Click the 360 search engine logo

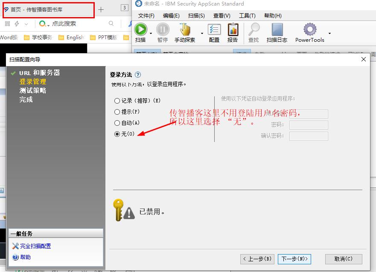click(42, 23)
